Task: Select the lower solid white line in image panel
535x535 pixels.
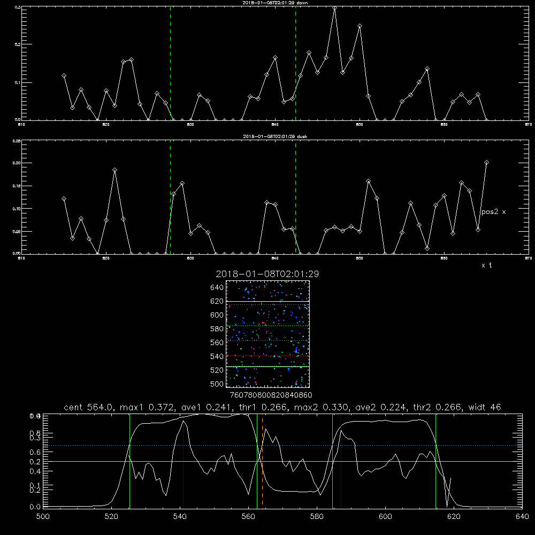Action: tap(268, 366)
